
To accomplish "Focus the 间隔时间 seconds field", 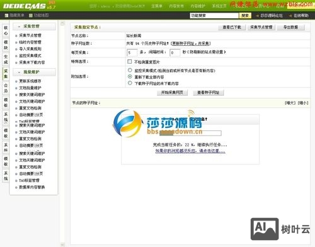I will [175, 53].
